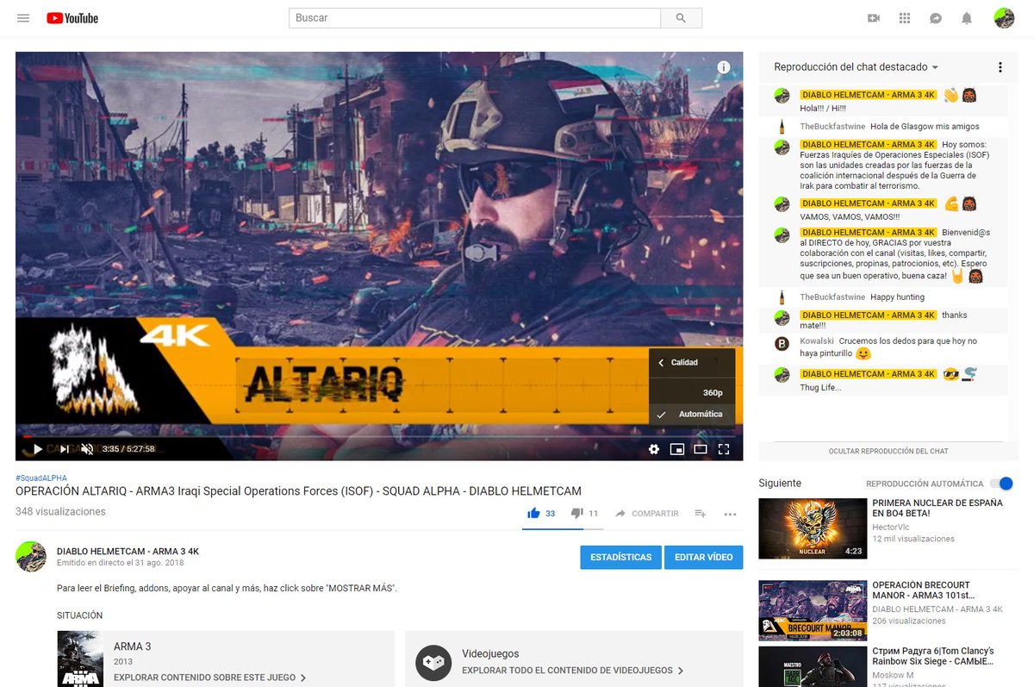
Task: Click 'Happy hunting' chat message
Action: (x=897, y=297)
